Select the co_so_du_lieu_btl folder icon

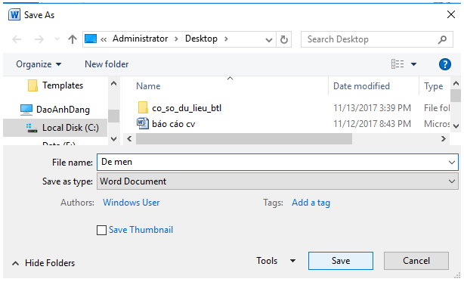click(x=143, y=107)
